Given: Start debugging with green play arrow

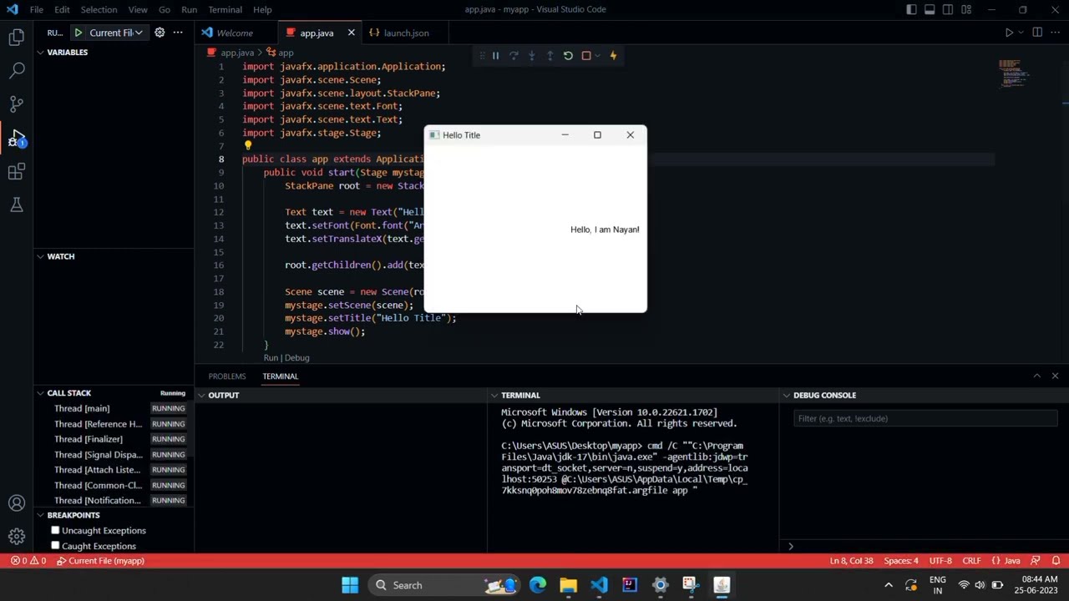Looking at the screenshot, I should (79, 33).
